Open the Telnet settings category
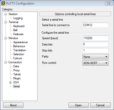The height and width of the screenshot is (110, 114). click(x=17, y=74)
